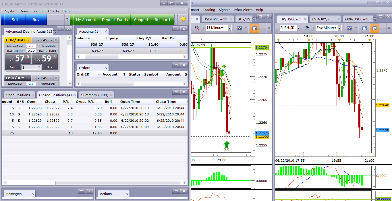
Task: Click the chart link icon beside EUR/USD symbol box
Action: [307, 28]
